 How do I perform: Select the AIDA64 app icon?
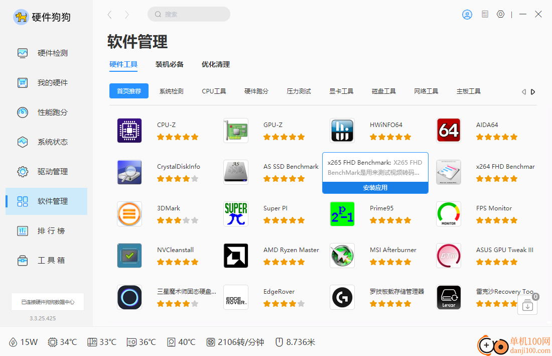pos(449,131)
